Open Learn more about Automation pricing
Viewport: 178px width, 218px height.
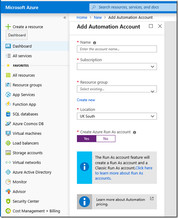pyautogui.click(x=117, y=202)
